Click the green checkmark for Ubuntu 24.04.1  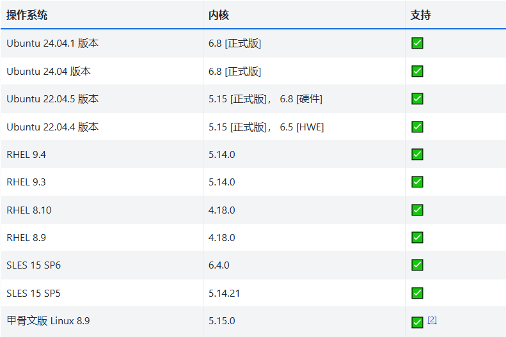click(x=417, y=43)
